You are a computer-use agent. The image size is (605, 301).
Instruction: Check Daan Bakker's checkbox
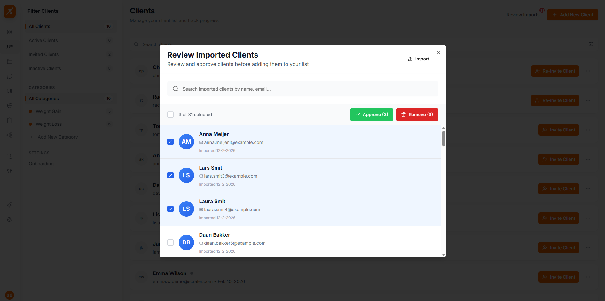170,242
